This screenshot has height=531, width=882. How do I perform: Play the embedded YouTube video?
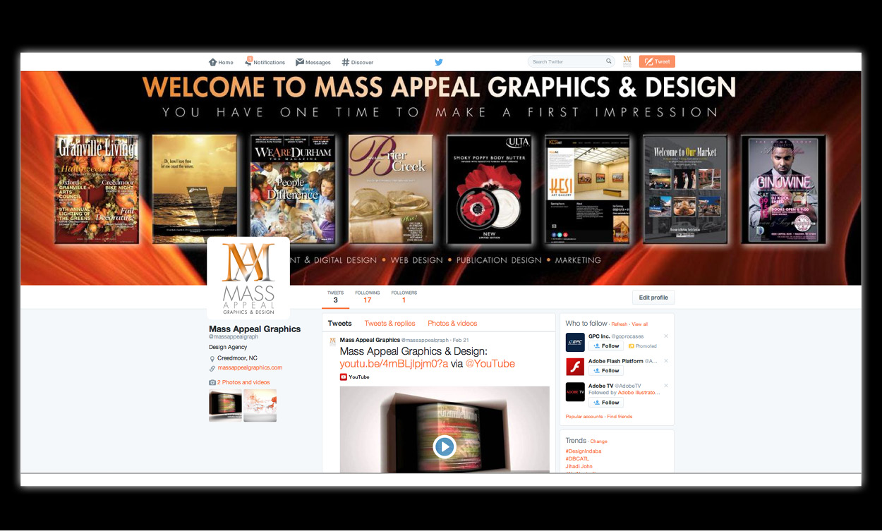click(x=444, y=446)
